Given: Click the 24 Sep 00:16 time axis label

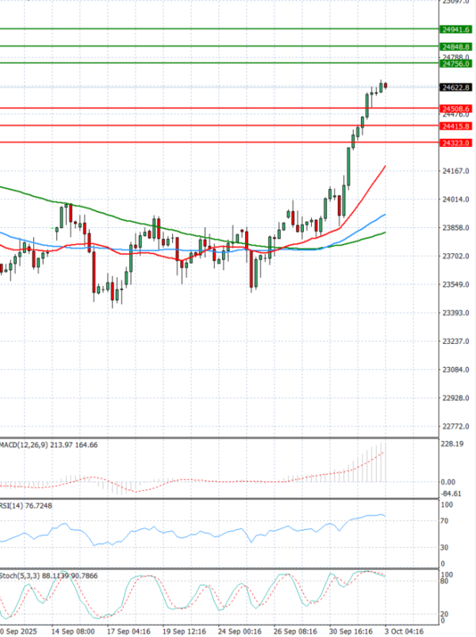Looking at the screenshot, I should 238,631.
